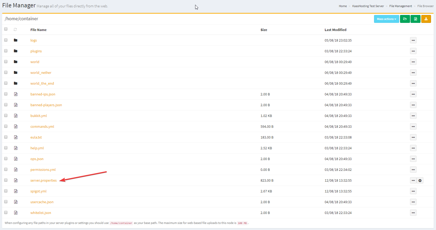Screen dimensions: 436x230
Task: Click the orange upload icon button
Action: pyautogui.click(x=426, y=19)
